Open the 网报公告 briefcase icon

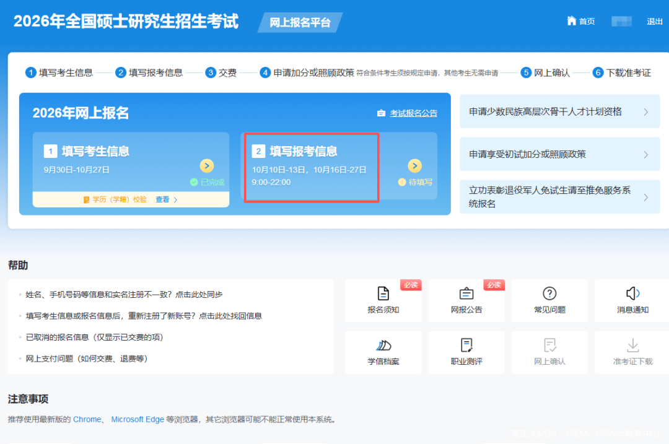click(x=466, y=294)
